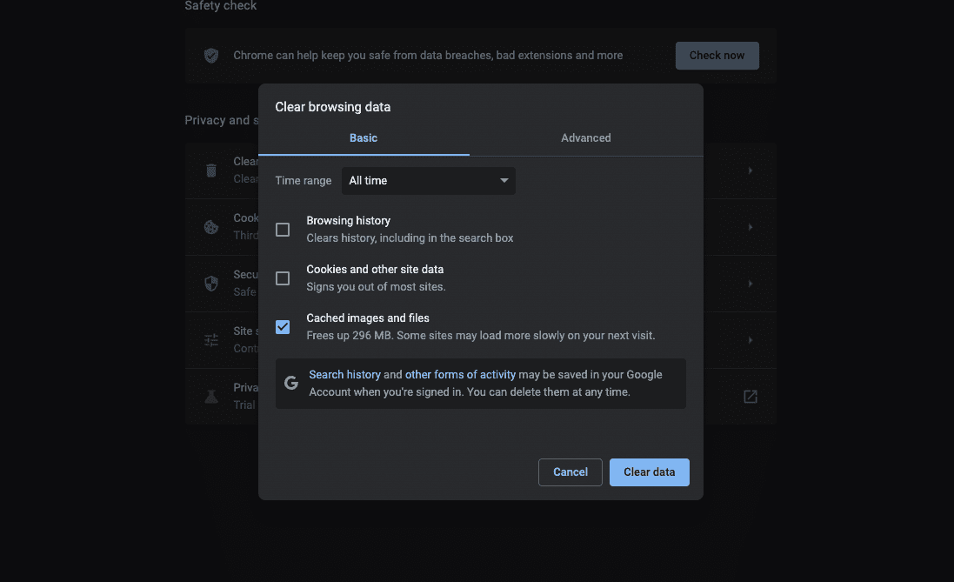
Task: Uncheck Cached images and files checkbox
Action: 283,327
